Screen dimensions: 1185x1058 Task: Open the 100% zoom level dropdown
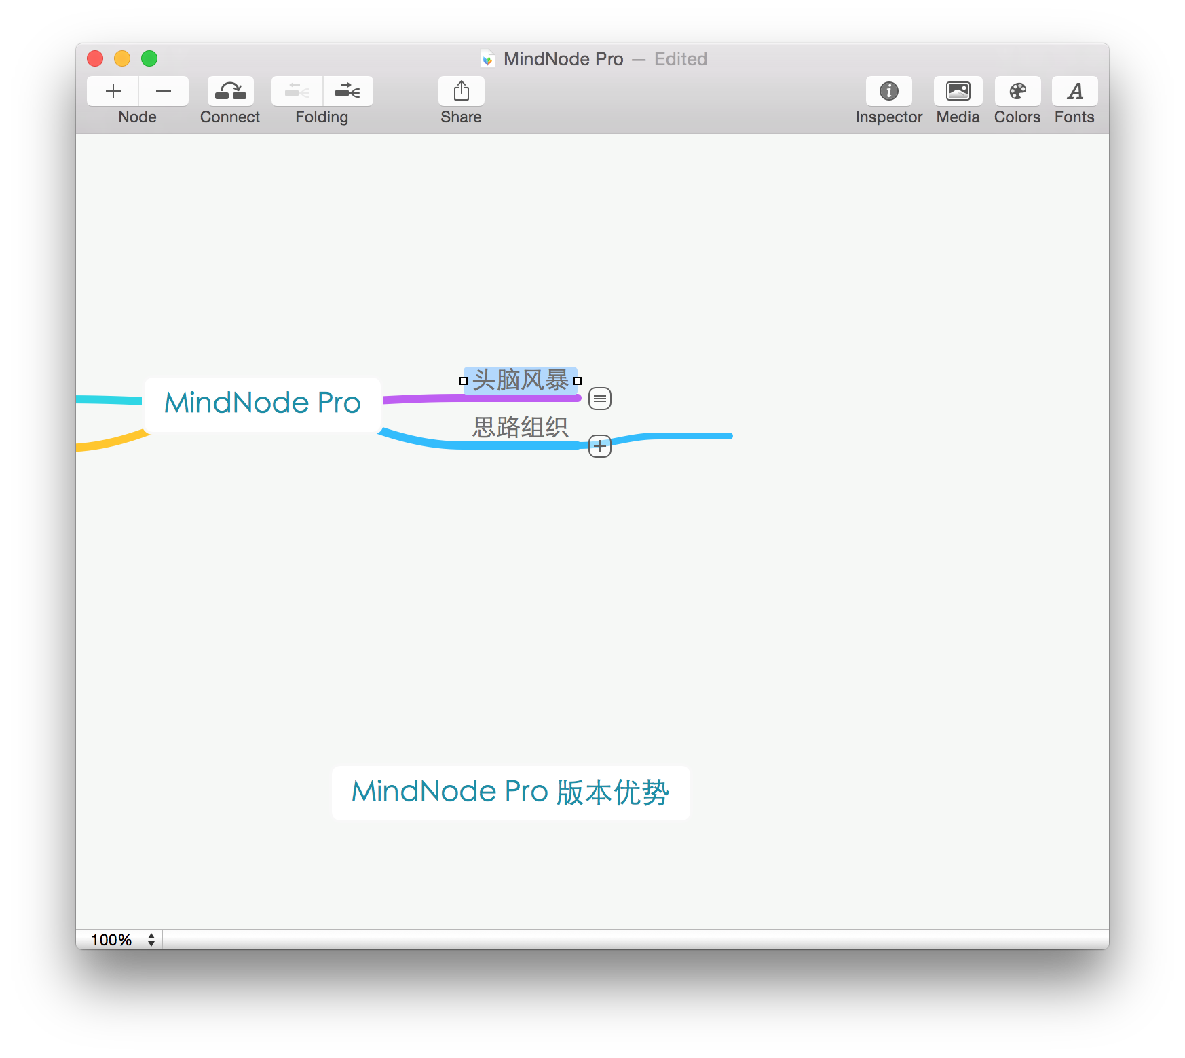coord(123,940)
